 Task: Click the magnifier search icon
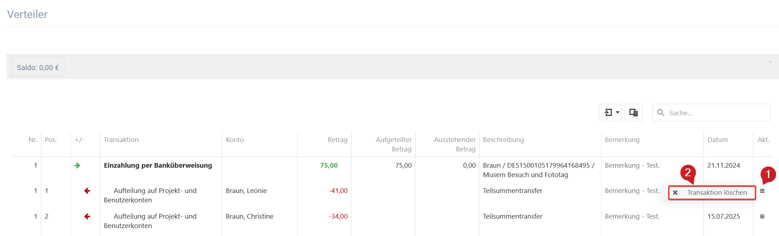661,113
